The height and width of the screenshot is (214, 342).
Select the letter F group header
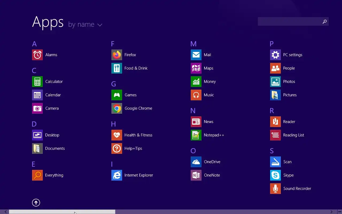[x=113, y=44]
